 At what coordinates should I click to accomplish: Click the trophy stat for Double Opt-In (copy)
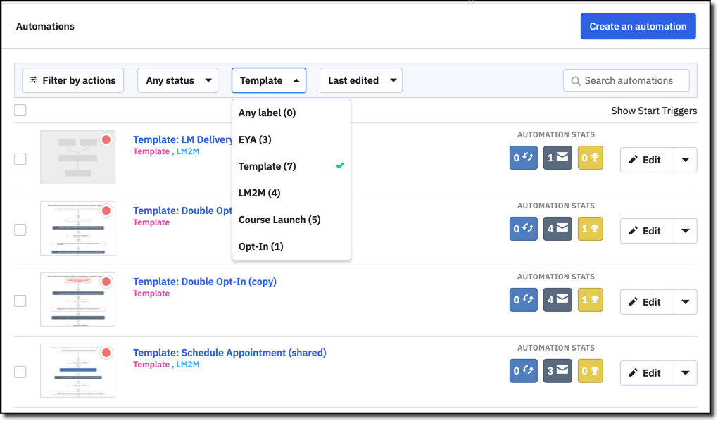(x=591, y=300)
